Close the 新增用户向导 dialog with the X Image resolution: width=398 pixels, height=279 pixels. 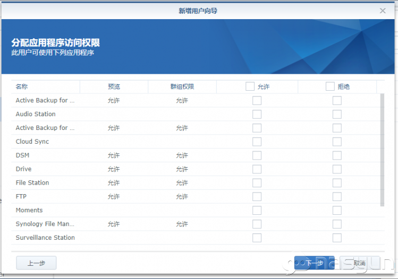(x=383, y=11)
